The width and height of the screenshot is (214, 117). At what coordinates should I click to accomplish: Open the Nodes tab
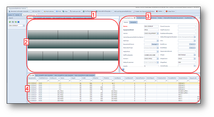160,18
